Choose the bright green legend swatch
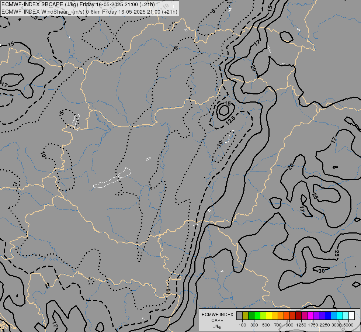 (x=257, y=315)
